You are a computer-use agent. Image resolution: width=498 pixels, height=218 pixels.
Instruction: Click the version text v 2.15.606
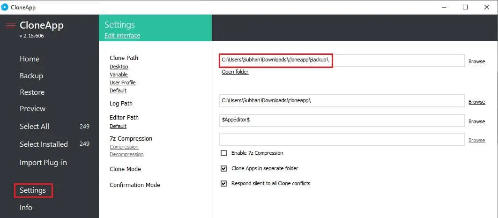coord(31,36)
